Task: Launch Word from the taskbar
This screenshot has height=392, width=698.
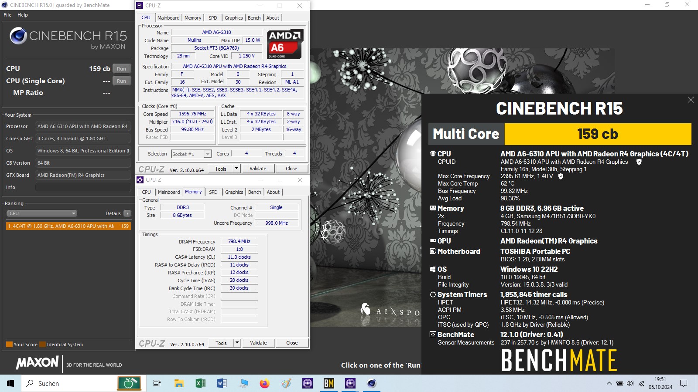Action: click(222, 383)
